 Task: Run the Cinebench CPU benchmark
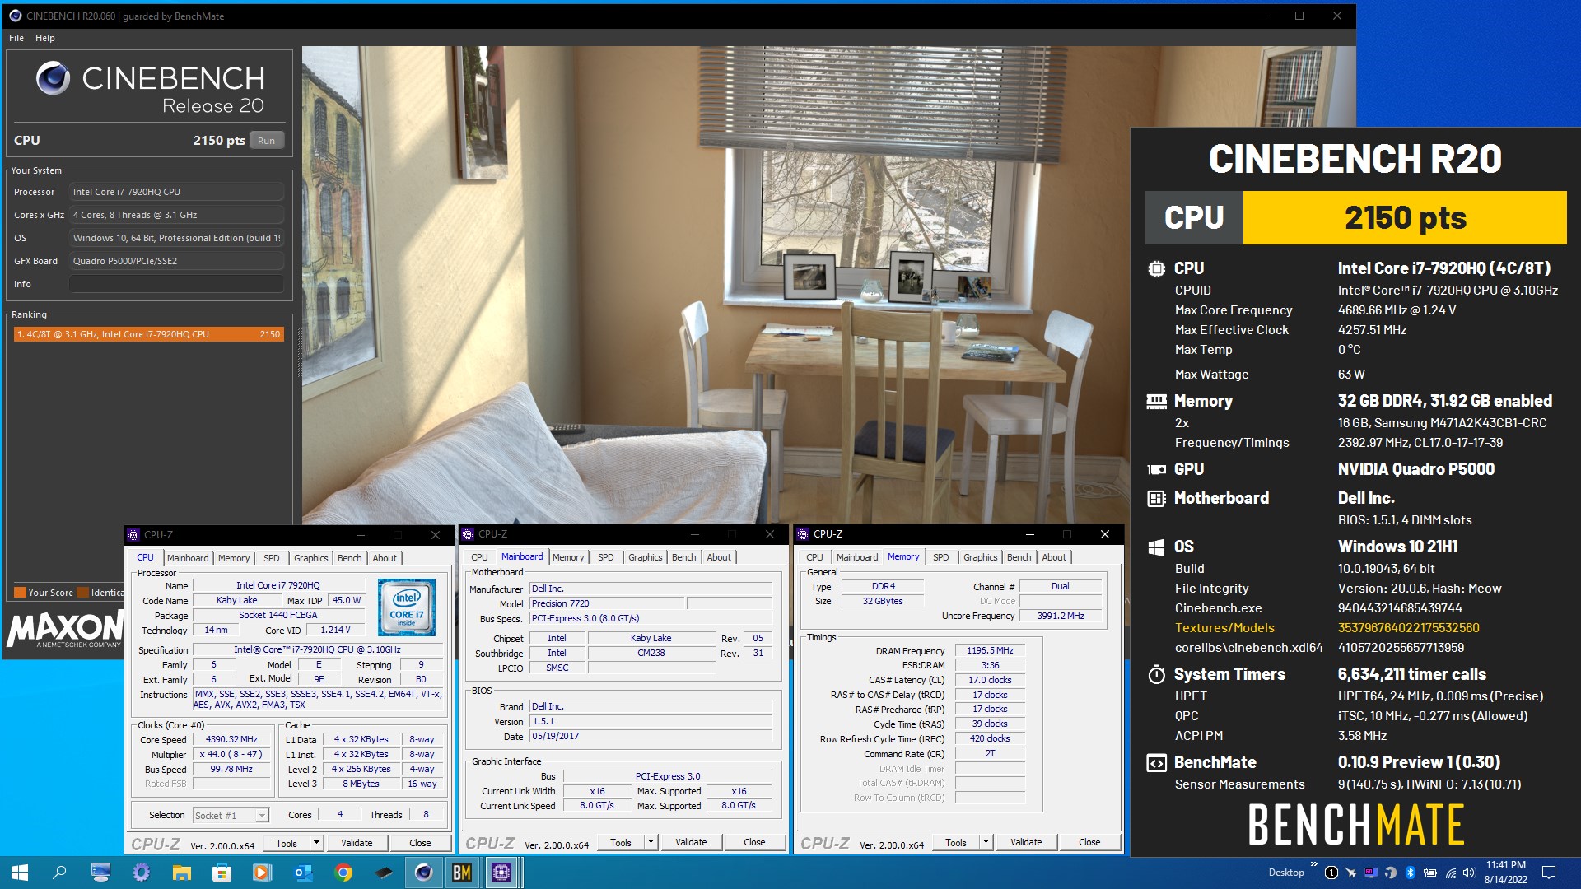[x=266, y=141]
